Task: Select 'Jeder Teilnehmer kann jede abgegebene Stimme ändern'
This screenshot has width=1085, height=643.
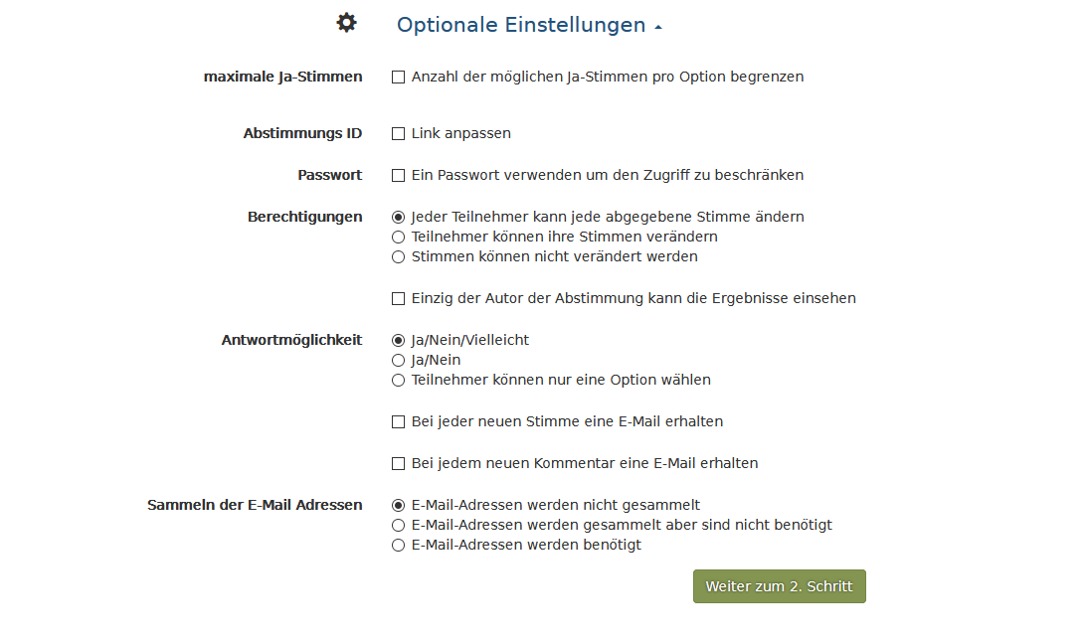Action: point(399,217)
